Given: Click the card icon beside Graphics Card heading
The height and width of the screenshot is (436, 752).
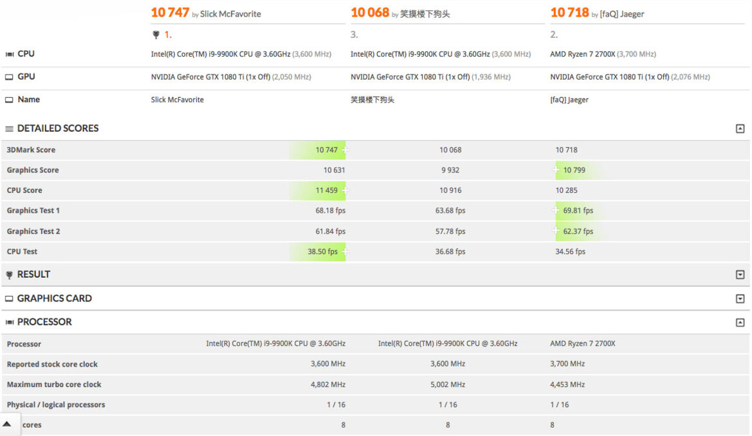Looking at the screenshot, I should coord(9,298).
